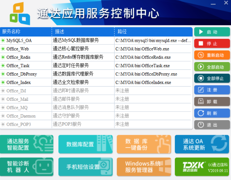The width and height of the screenshot is (231, 180).
Task: Click the green status icon beside Office_Index
Action: pyautogui.click(x=3, y=82)
